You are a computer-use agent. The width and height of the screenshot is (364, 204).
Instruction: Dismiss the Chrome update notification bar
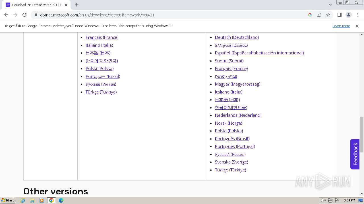(357, 26)
